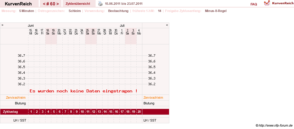Image resolution: width=294 pixels, height=129 pixels.
Task: Select the day column 25. Sa
Action: pos(88,32)
